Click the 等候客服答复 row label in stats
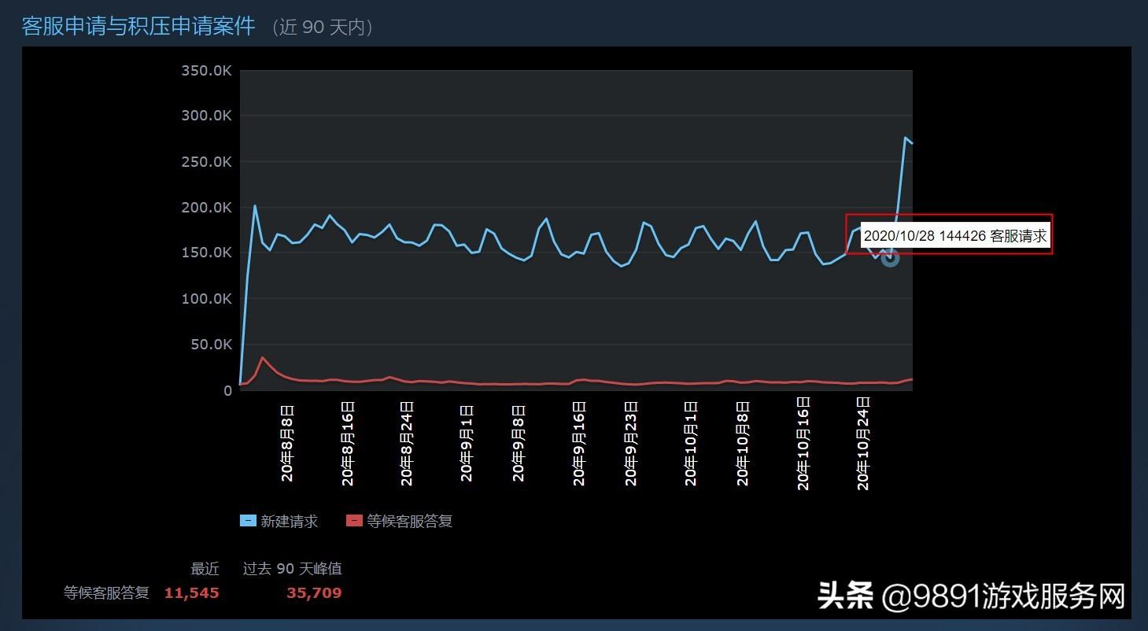The image size is (1148, 631). tap(106, 593)
